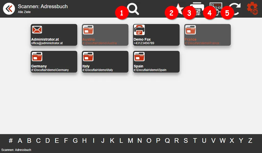
Task: Open the Austria folder destination
Action: 105,35
